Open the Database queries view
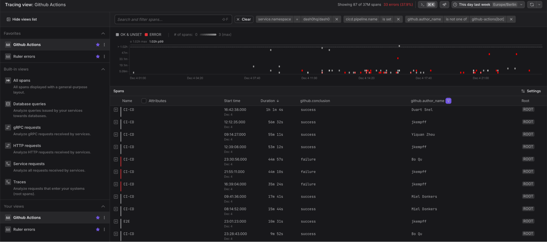 [30, 104]
